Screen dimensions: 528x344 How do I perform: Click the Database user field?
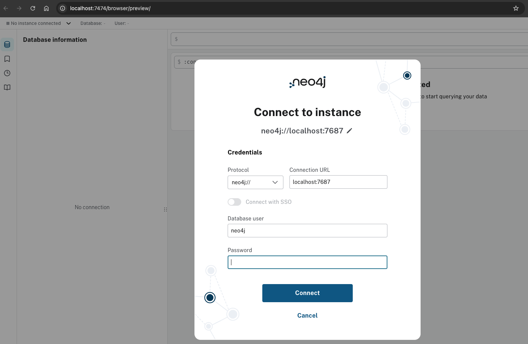[307, 231]
